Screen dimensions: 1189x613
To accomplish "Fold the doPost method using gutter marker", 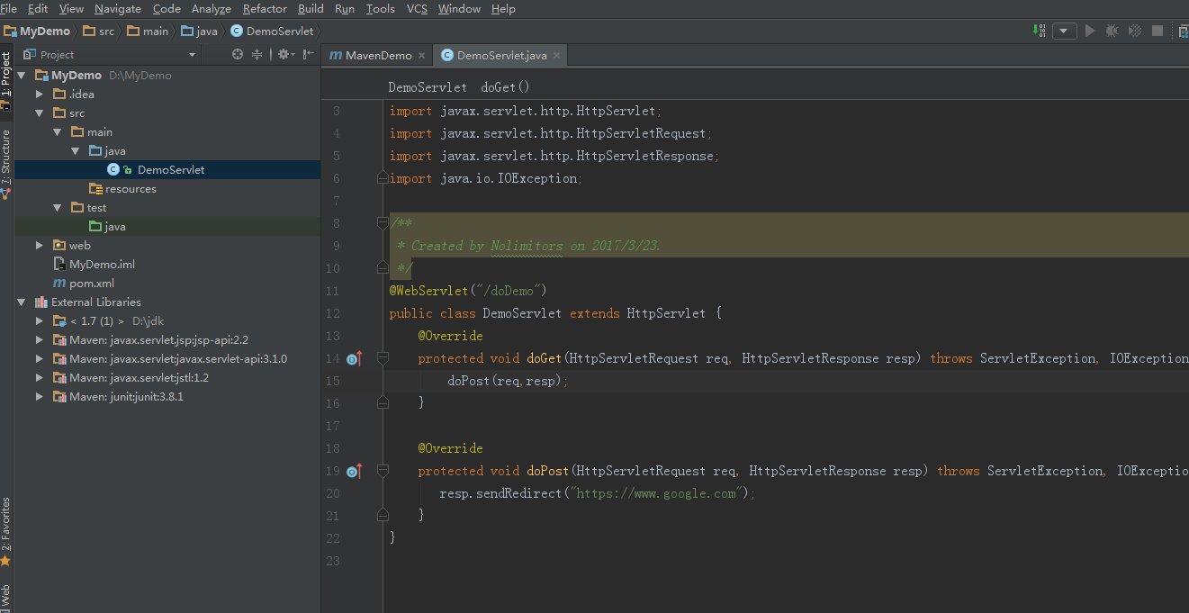I will 383,471.
